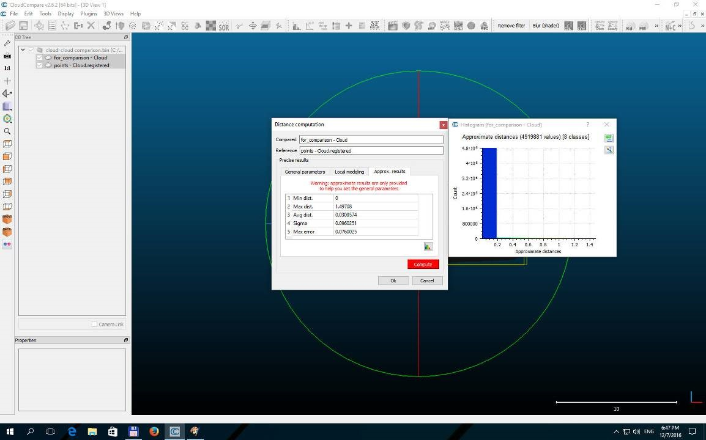Click the point picking pencil icon
Image resolution: width=706 pixels, height=440 pixels.
pyautogui.click(x=7, y=43)
